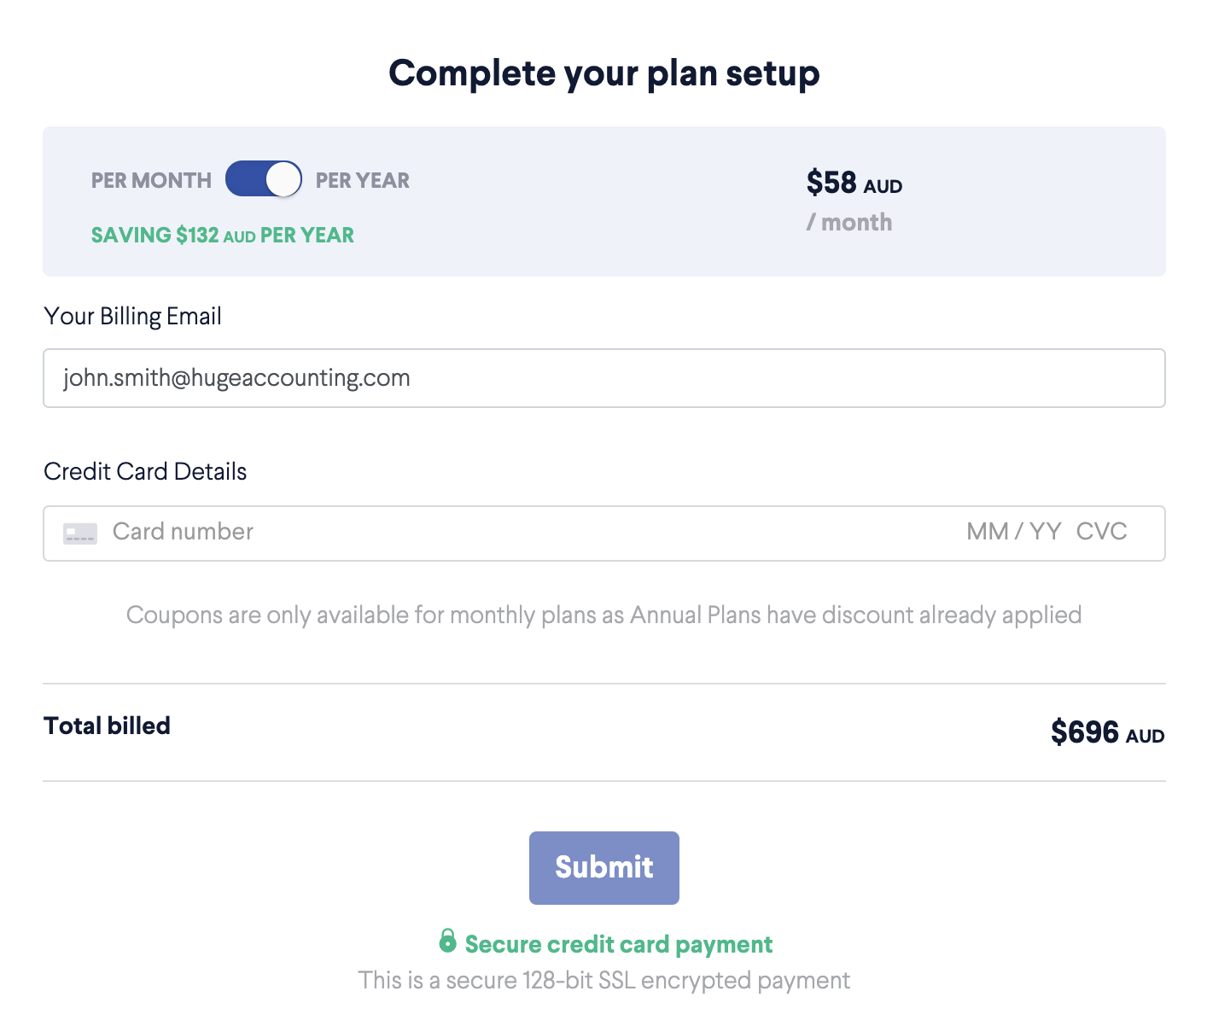Screen dimensions: 1207x1026
Task: Click the green lock security icon
Action: click(x=447, y=941)
